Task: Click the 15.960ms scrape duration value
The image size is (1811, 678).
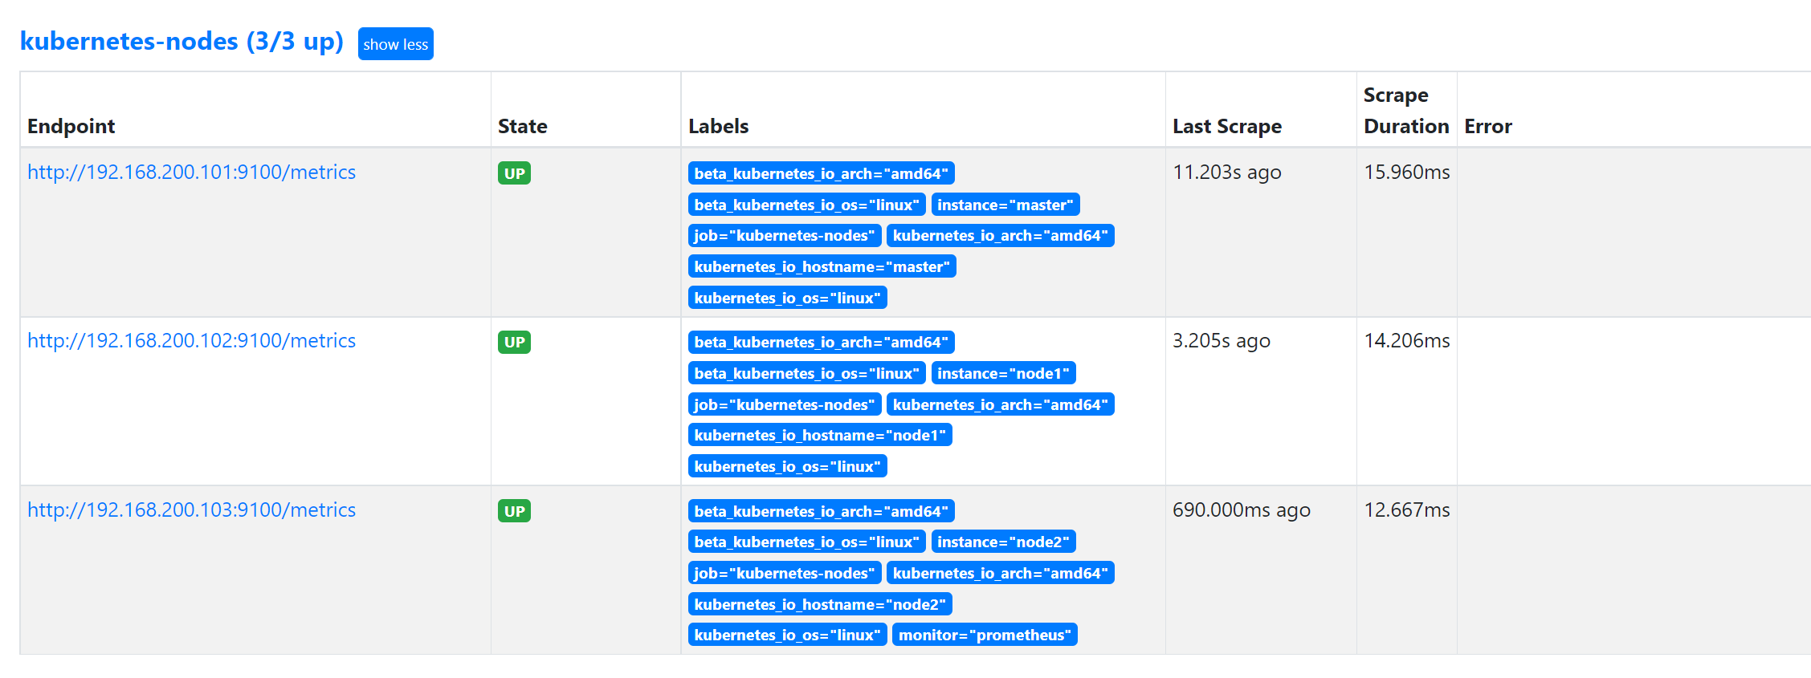Action: 1406,172
